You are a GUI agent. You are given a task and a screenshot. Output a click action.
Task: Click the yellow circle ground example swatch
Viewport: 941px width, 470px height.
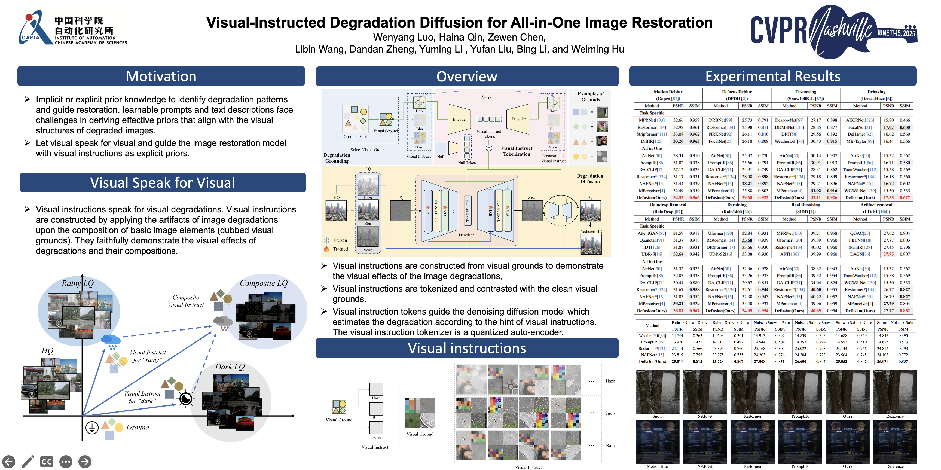click(576, 156)
